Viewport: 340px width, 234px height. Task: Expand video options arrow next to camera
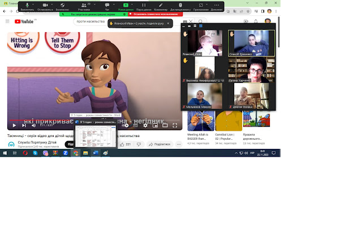(x=51, y=5)
